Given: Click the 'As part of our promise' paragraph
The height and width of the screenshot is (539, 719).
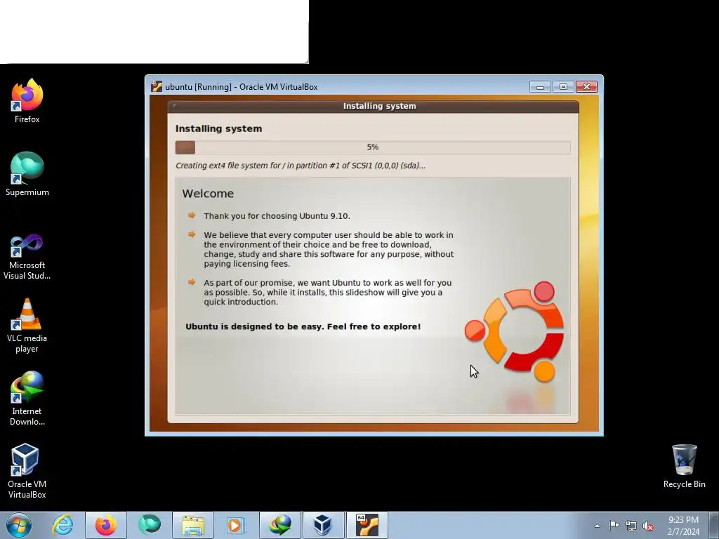Looking at the screenshot, I should 328,293.
